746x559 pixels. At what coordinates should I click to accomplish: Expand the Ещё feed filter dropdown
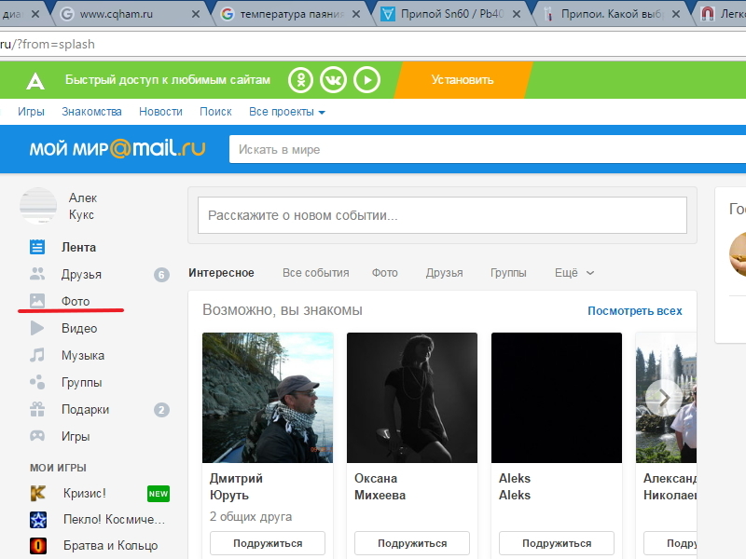coord(574,273)
